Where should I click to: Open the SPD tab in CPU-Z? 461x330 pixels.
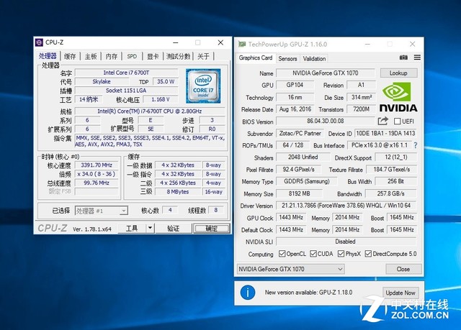coord(132,56)
